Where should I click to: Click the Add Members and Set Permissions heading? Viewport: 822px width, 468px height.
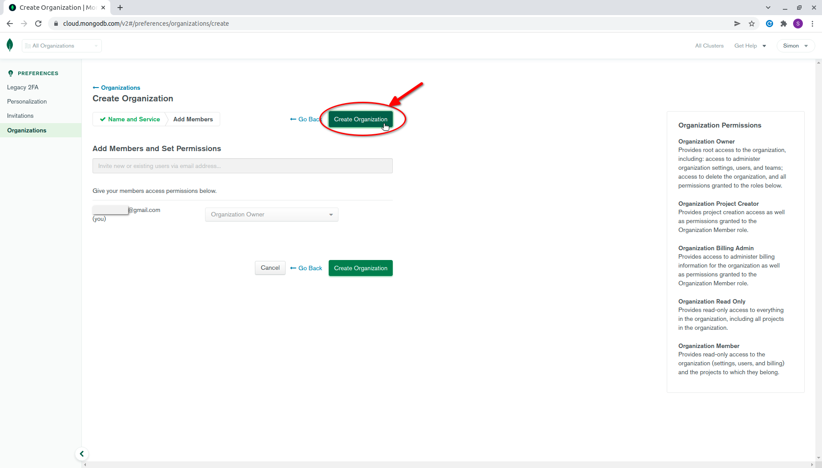[157, 148]
